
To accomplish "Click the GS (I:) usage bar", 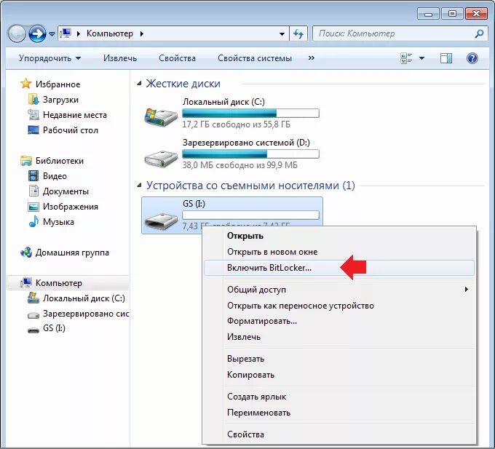I will coord(250,215).
